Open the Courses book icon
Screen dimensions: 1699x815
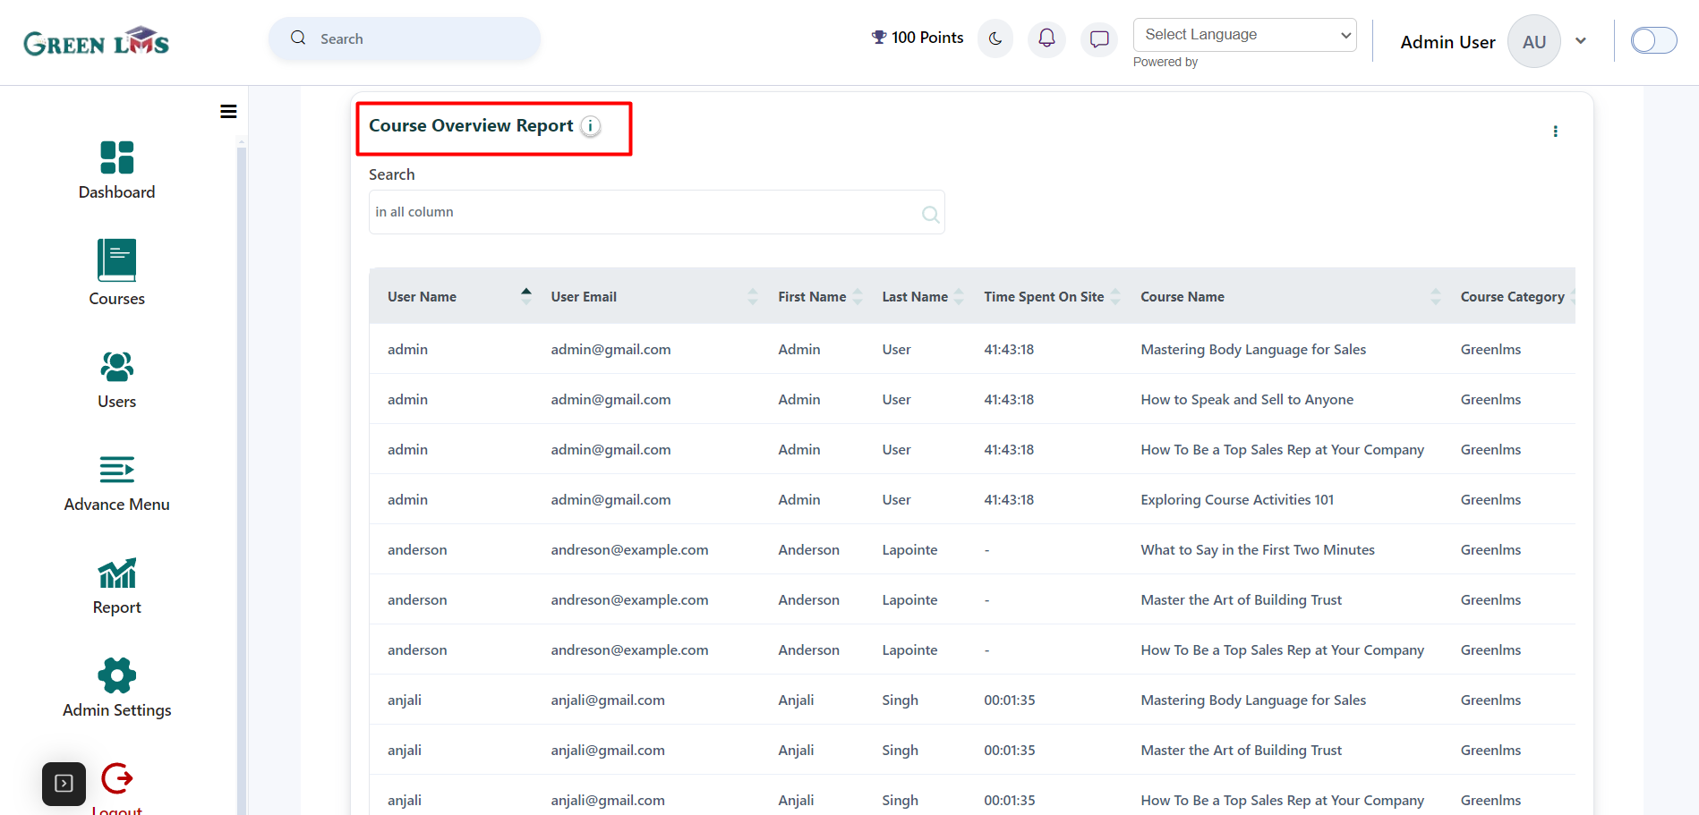(116, 260)
